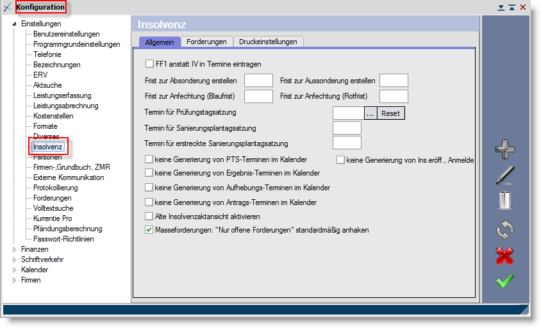
Task: Select Bezeichnungen in the tree
Action: [x=56, y=65]
